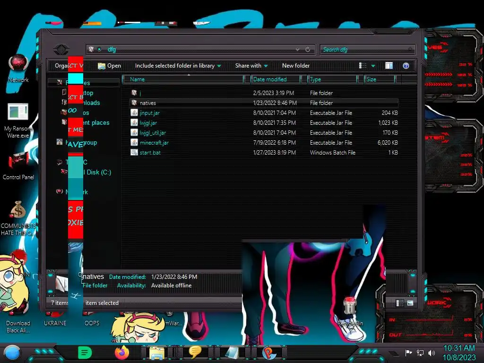Toggle the preview pane button
The height and width of the screenshot is (363, 484).
point(389,66)
